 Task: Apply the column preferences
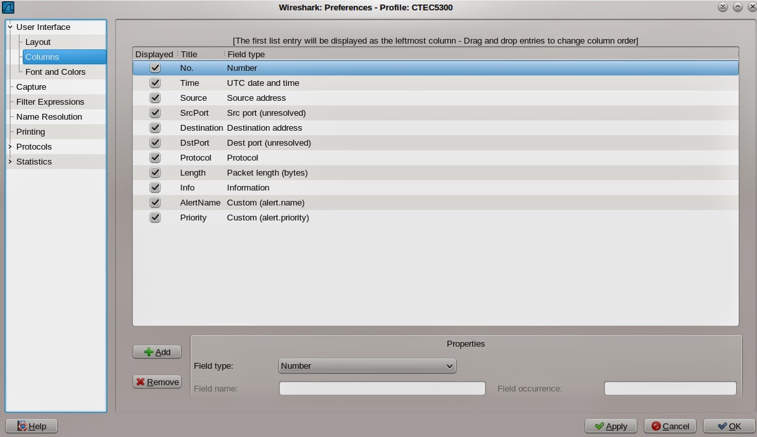click(x=611, y=426)
